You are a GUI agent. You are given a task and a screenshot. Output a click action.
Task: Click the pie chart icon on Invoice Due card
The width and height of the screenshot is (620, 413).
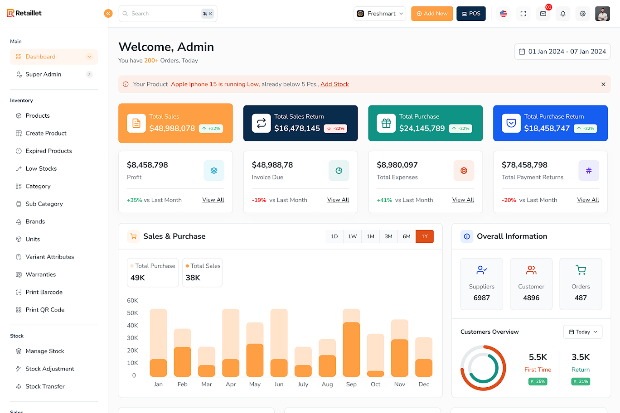[x=339, y=171]
